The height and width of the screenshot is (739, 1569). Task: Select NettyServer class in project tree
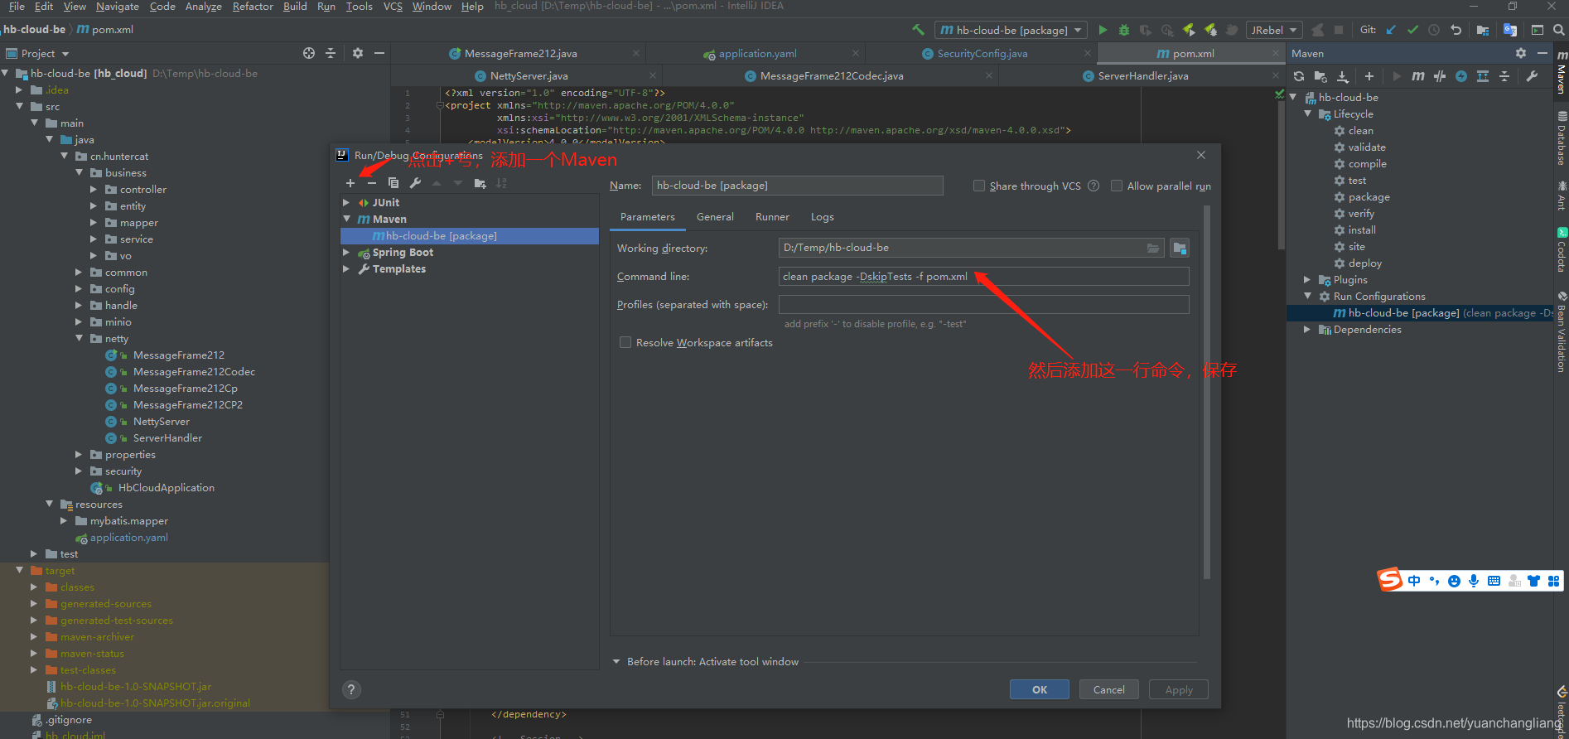(x=162, y=422)
